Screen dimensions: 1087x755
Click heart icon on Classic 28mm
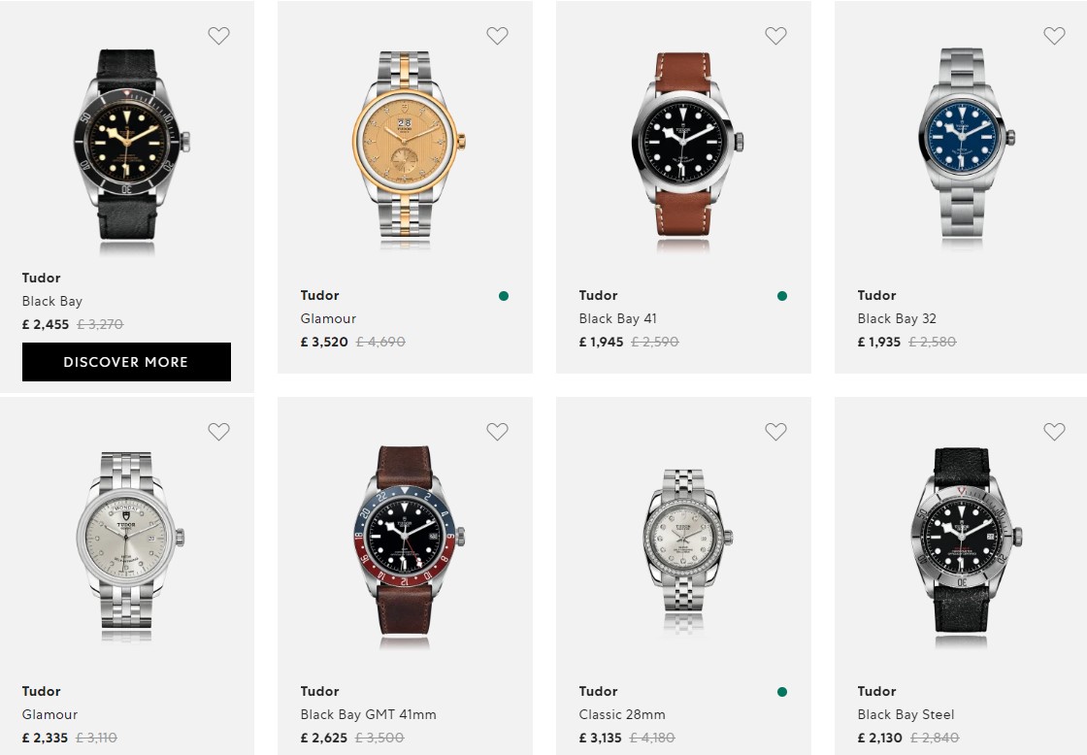pyautogui.click(x=775, y=432)
